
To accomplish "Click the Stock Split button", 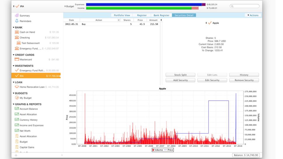I will click(x=180, y=75).
